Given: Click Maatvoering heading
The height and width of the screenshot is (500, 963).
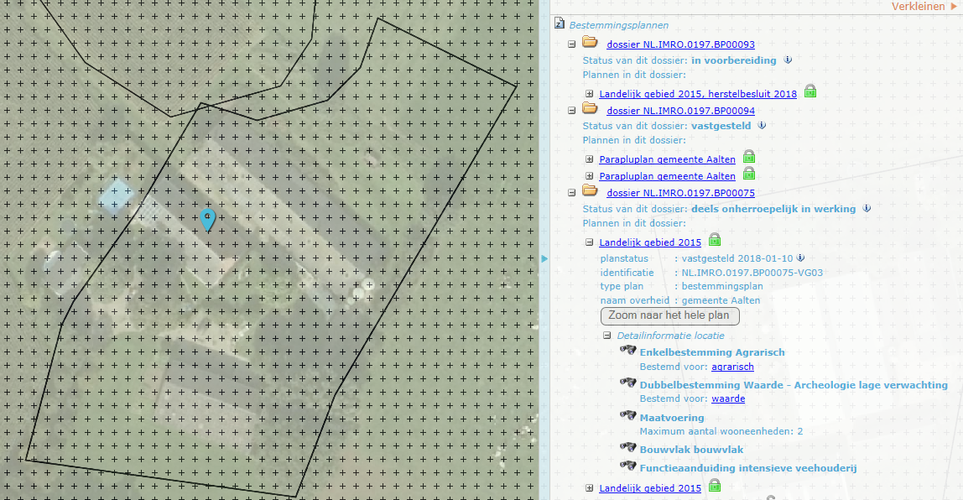Looking at the screenshot, I should [672, 418].
